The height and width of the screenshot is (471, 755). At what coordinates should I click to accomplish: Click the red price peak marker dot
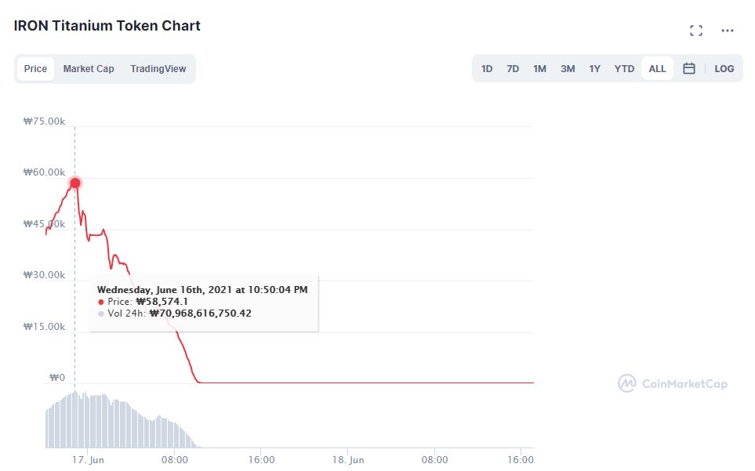pyautogui.click(x=75, y=183)
